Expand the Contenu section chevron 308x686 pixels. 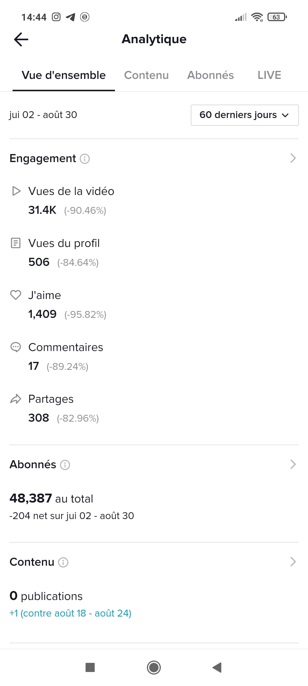(x=293, y=562)
